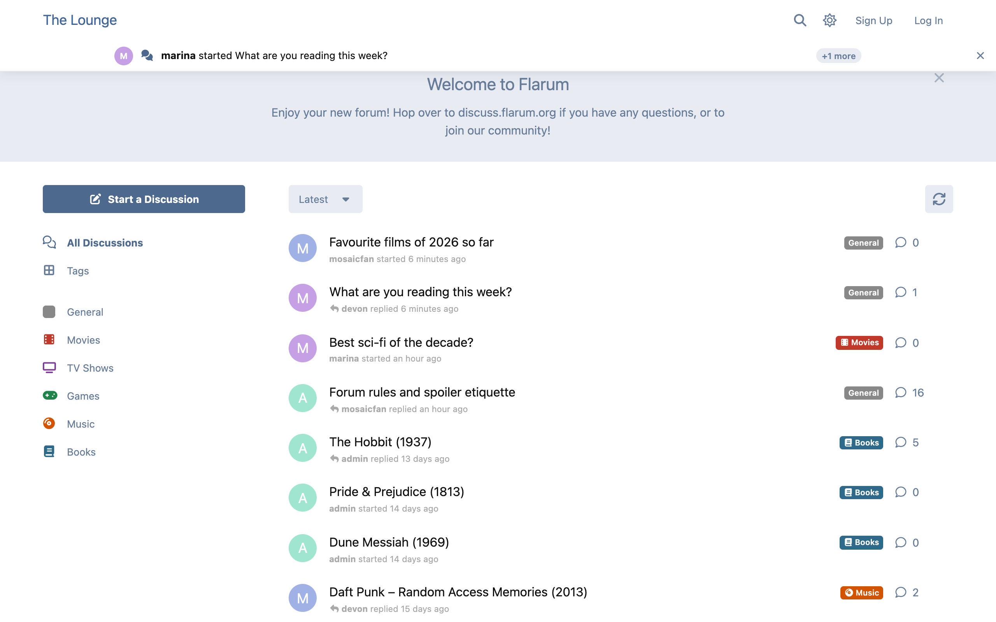Click 'Forum rules and spoiler etiquette' title
The image size is (996, 622).
pos(422,392)
